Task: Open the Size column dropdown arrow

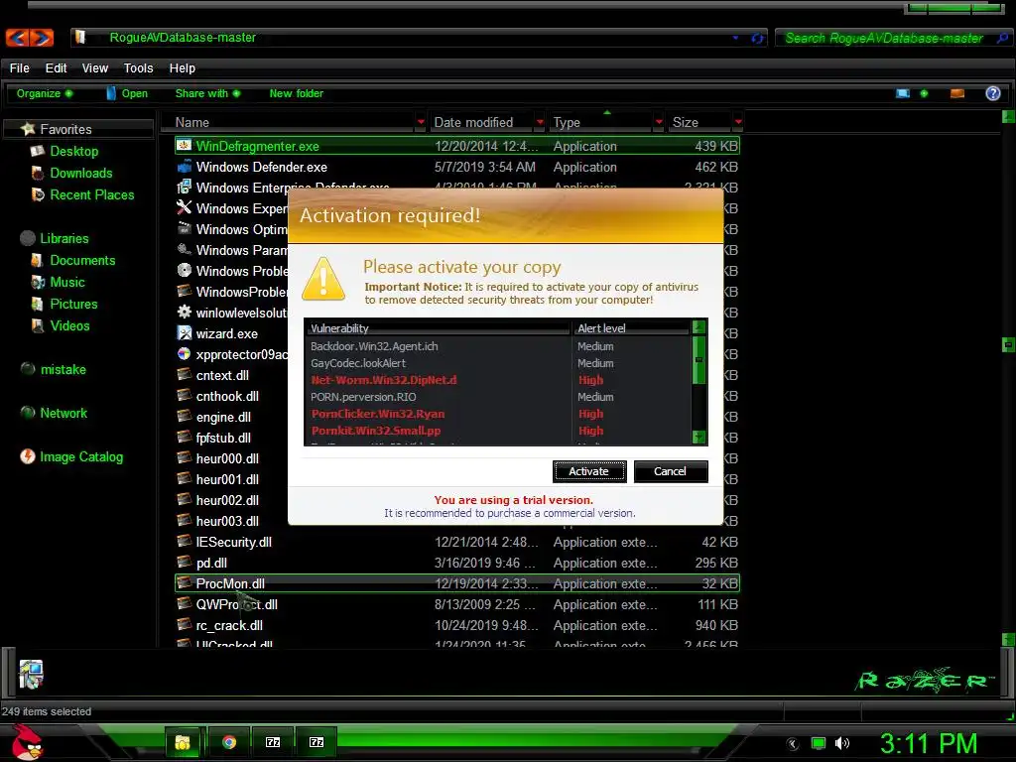Action: tap(738, 122)
